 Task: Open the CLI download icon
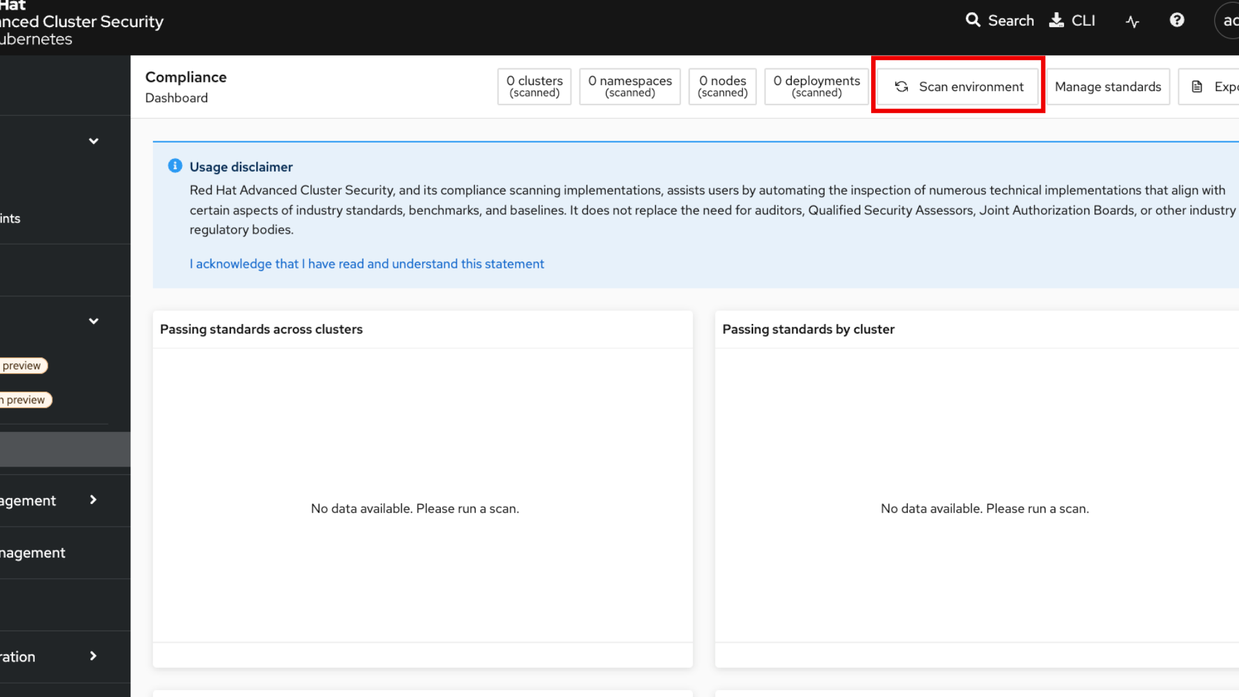[1056, 20]
